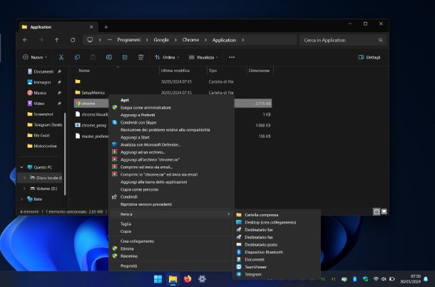Open Settings gear on taskbar

[x=203, y=278]
